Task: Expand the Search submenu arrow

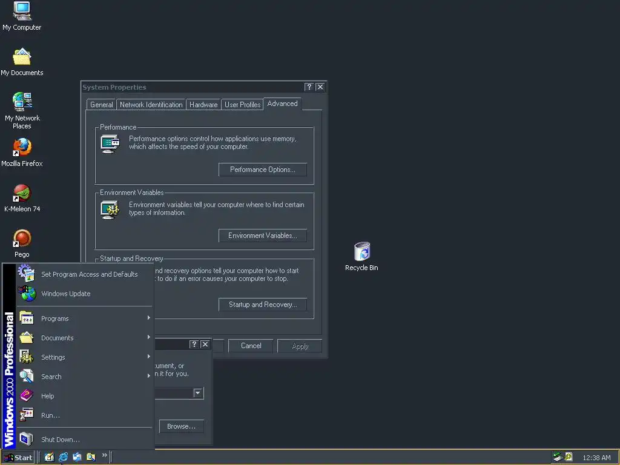Action: [x=149, y=375]
